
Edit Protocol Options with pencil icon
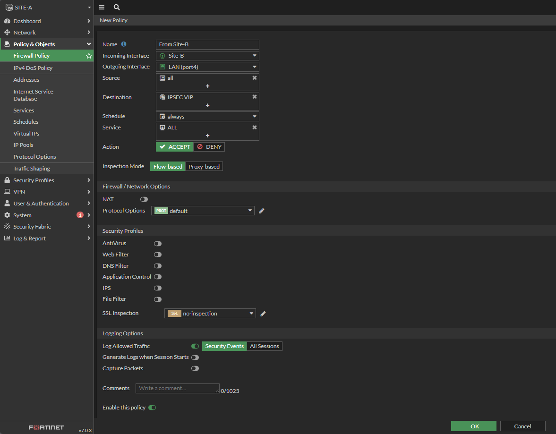click(262, 211)
